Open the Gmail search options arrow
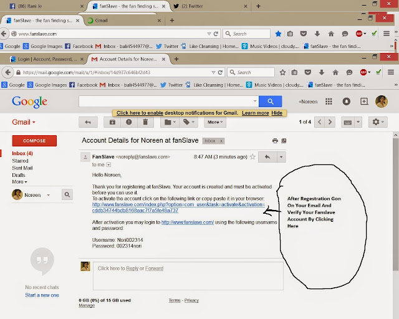Screen dimensions: 399x319 [255, 102]
